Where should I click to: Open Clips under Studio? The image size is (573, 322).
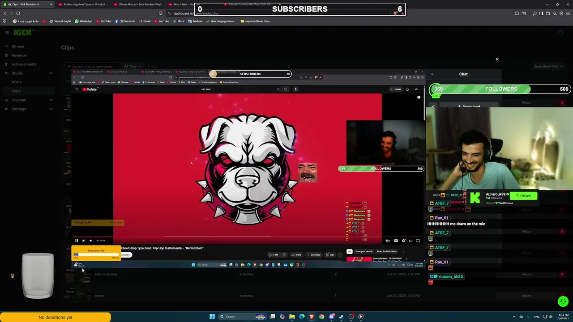pos(16,91)
